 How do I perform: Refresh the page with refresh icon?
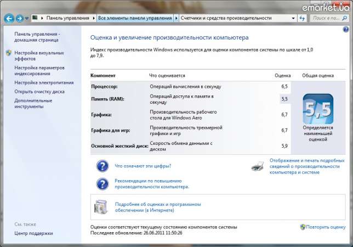tap(302, 18)
